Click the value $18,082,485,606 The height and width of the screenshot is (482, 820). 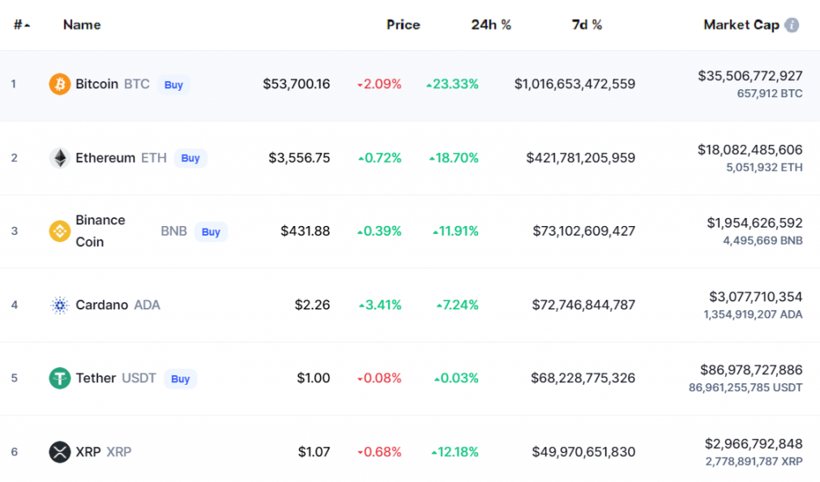[x=750, y=150]
